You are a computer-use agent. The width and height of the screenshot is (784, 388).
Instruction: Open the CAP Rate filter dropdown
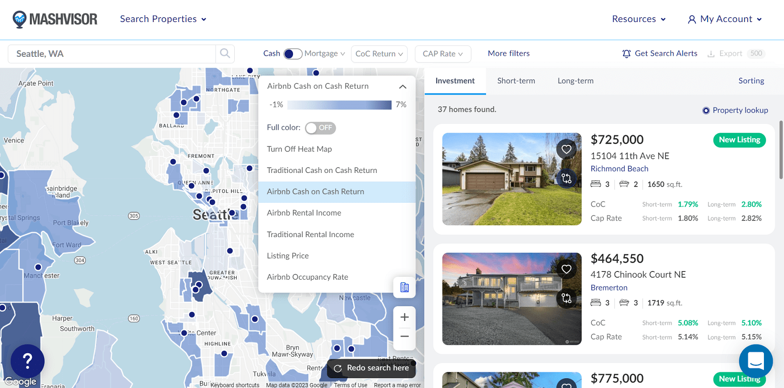[x=443, y=54]
